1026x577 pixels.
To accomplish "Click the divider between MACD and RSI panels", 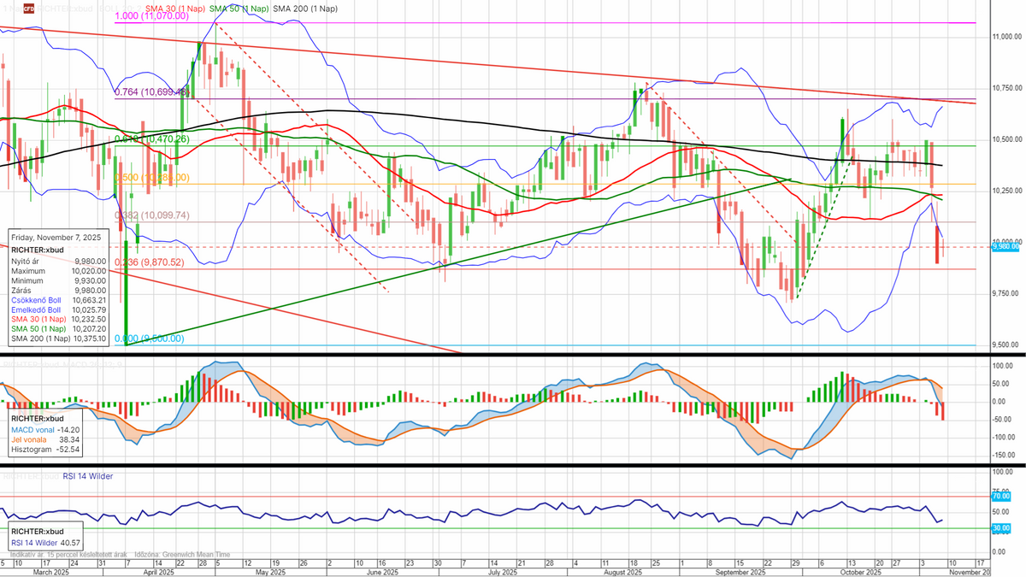I will [513, 466].
